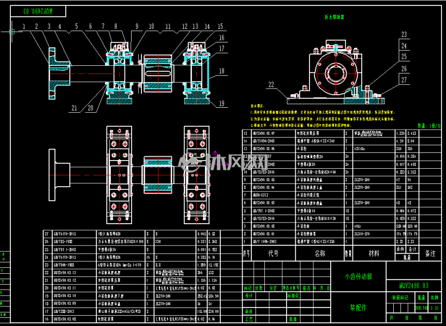
Task: Click part label number 23
Action: pyautogui.click(x=404, y=34)
